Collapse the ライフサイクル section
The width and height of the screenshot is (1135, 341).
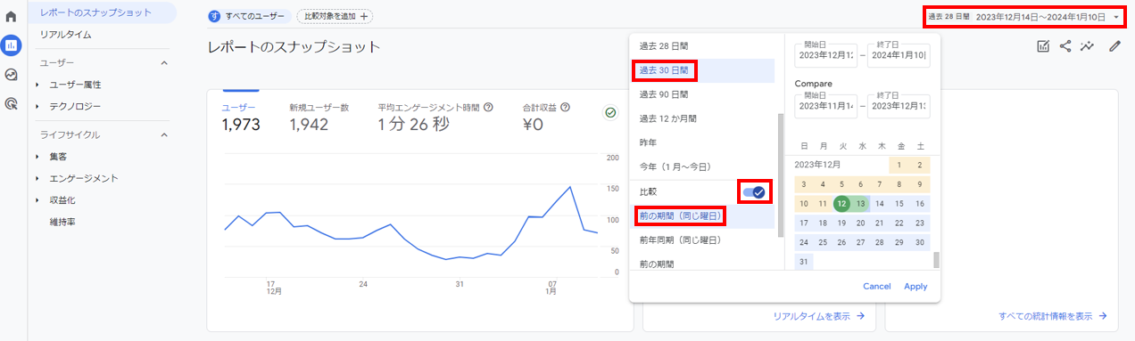(x=164, y=134)
